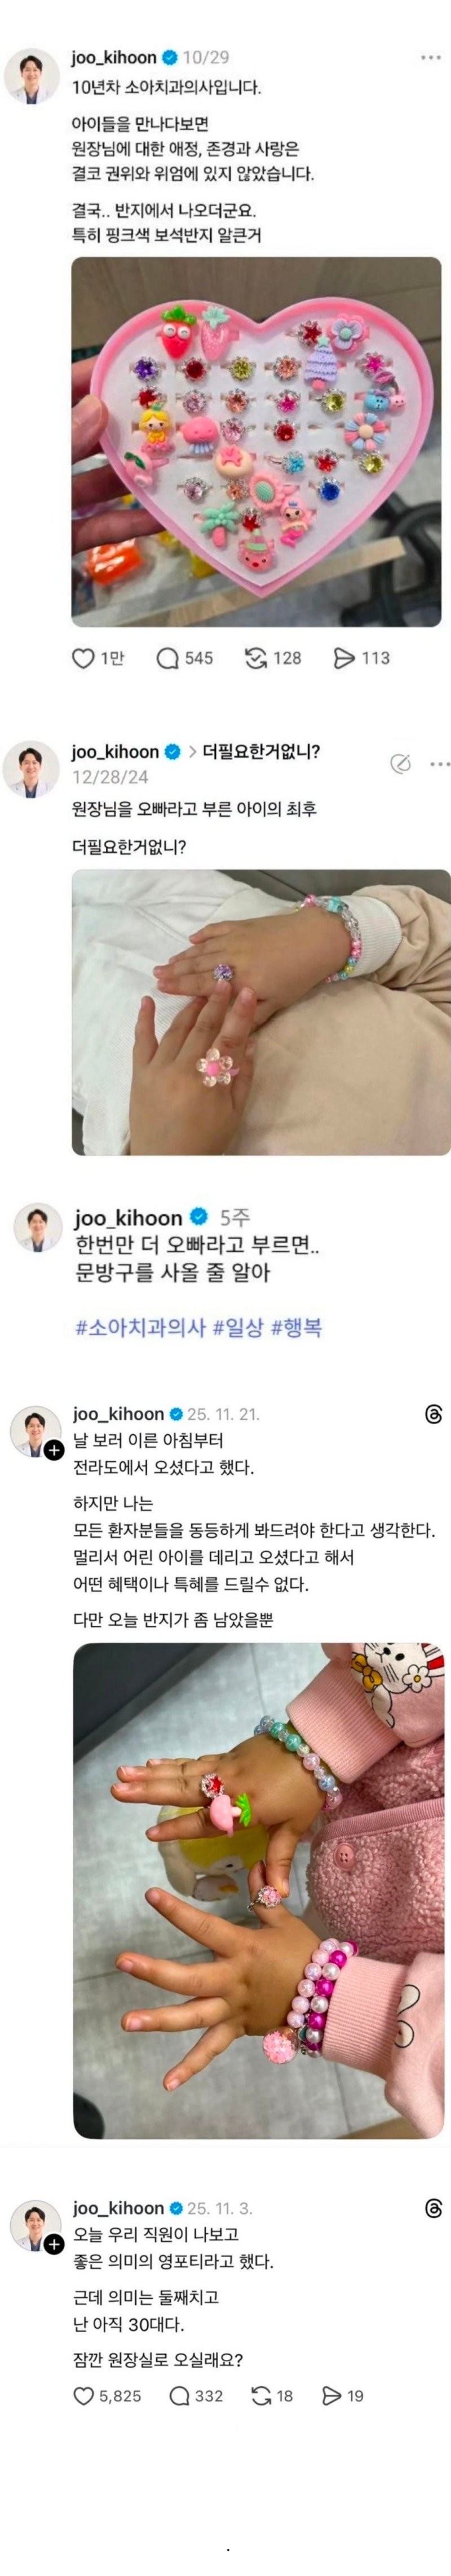Click Threads logo on 25. 11. 21. post
The image size is (451, 2576).
(433, 1414)
